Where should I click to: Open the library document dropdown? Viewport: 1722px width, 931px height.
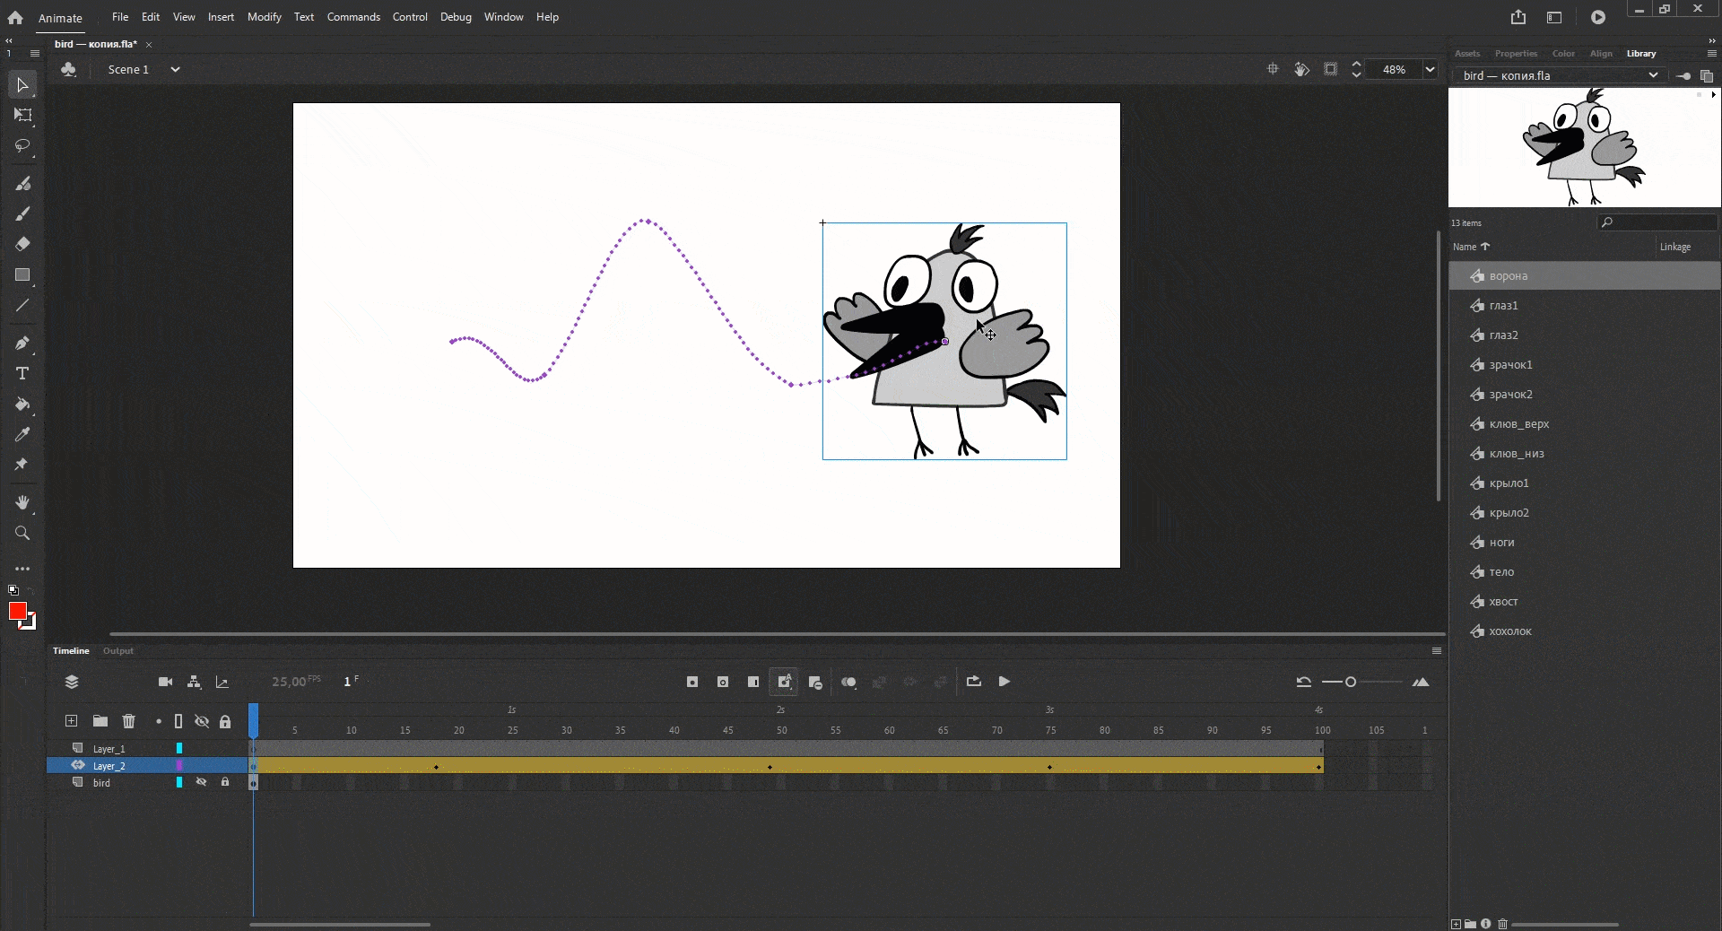1652,75
